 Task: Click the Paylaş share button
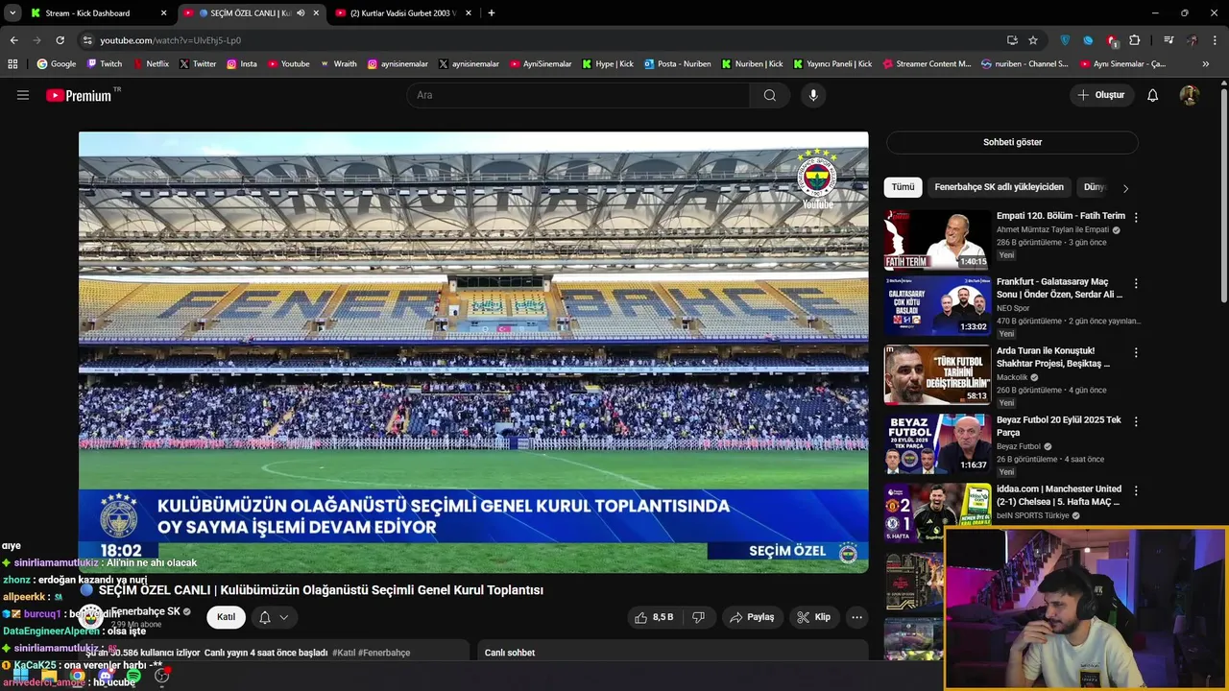(752, 617)
